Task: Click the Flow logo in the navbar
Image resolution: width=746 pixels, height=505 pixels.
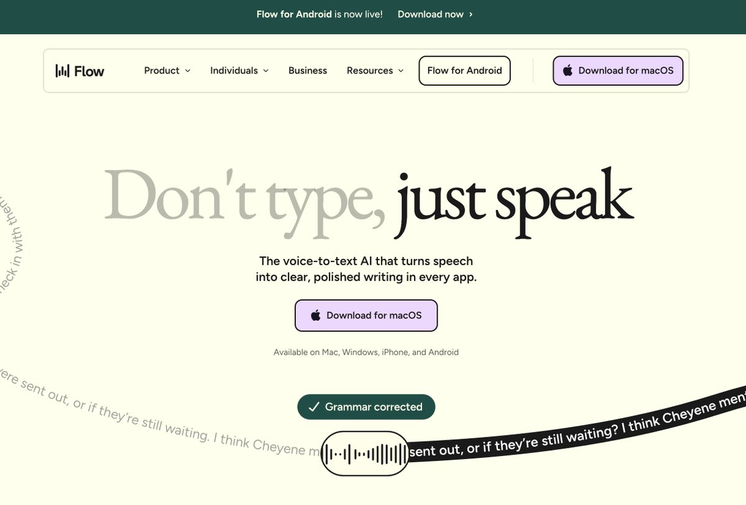Action: [80, 71]
